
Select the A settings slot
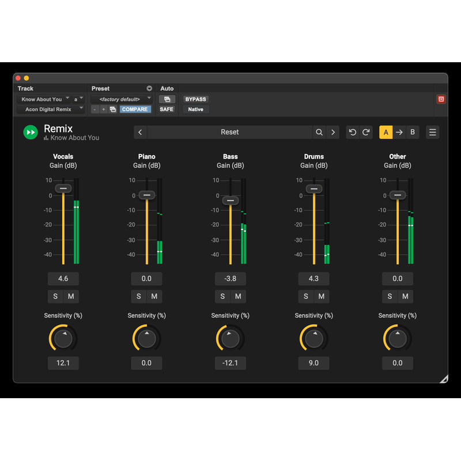(x=386, y=133)
